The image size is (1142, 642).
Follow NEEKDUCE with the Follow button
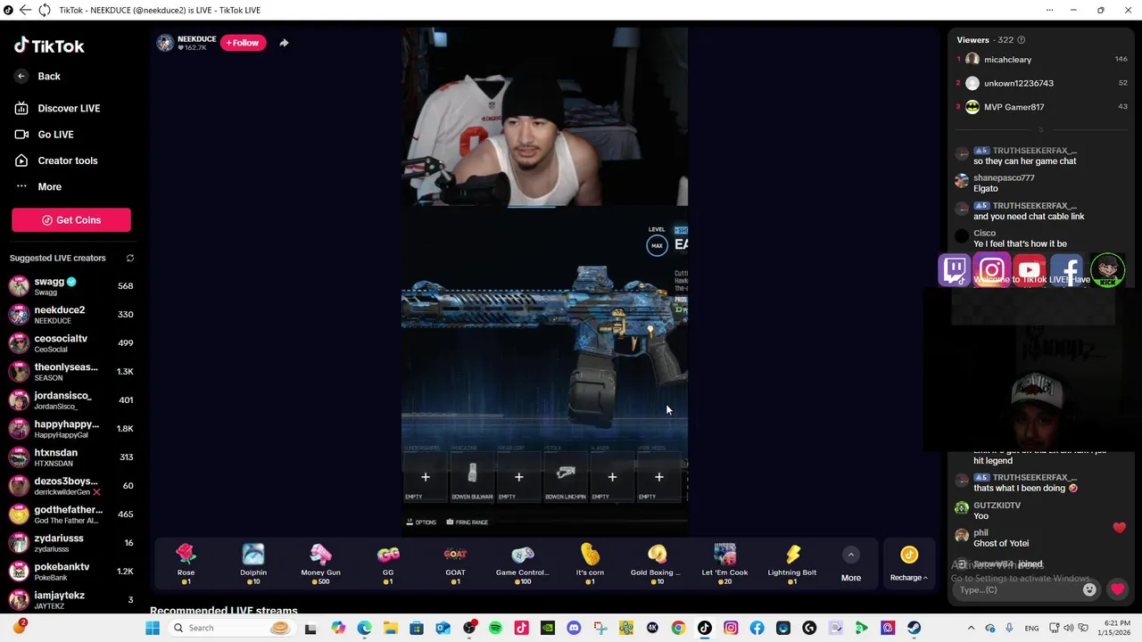click(x=243, y=43)
